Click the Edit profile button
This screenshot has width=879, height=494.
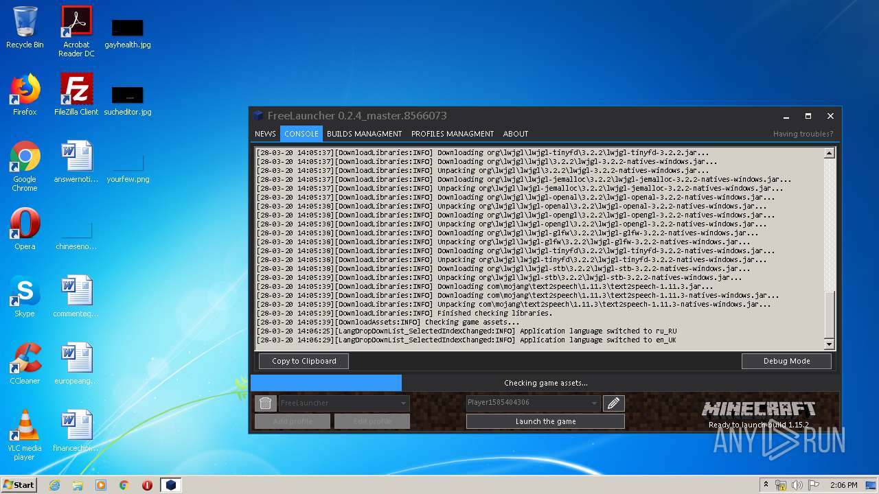tap(372, 421)
